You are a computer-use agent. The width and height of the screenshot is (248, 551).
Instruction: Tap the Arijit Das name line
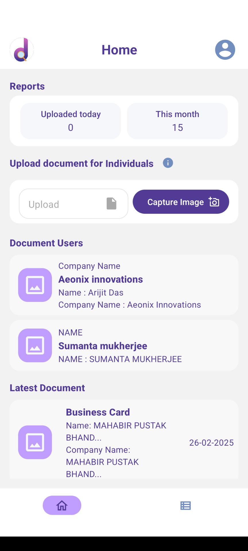[91, 293]
